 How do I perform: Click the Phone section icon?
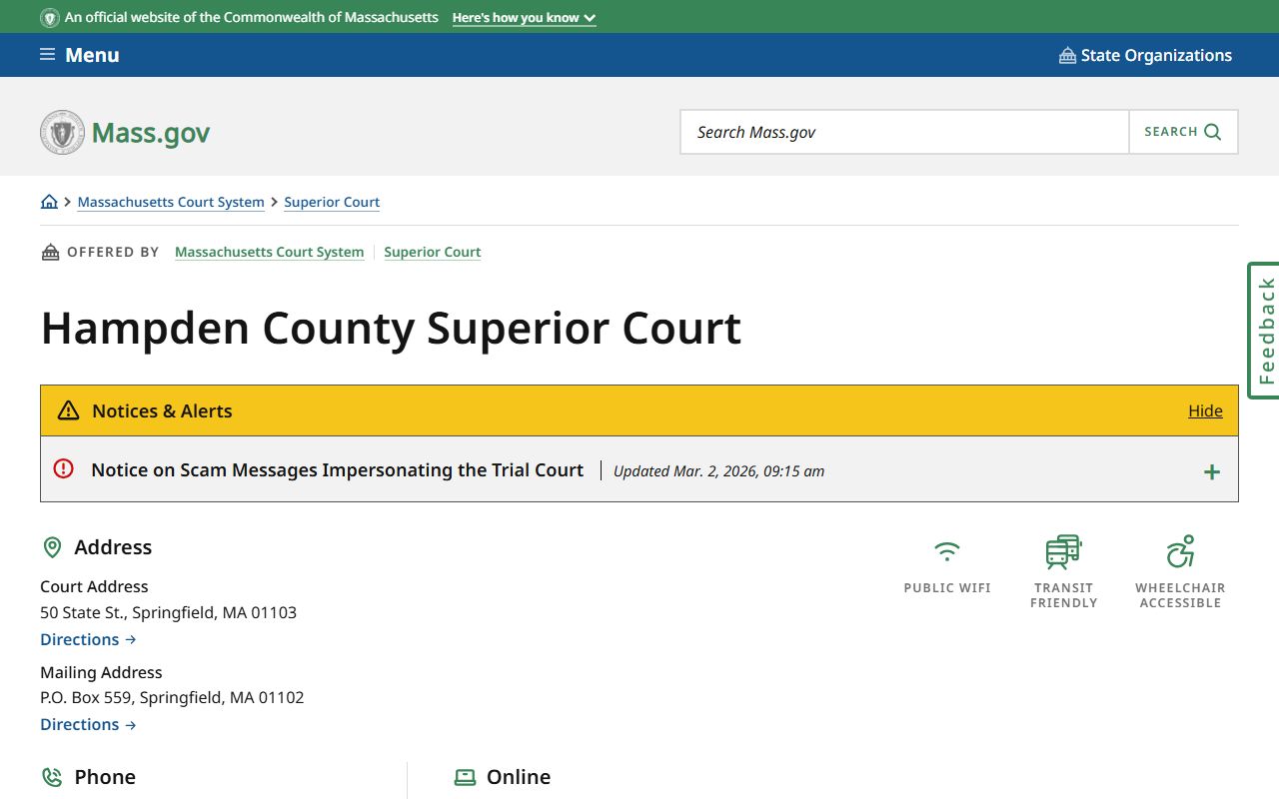pyautogui.click(x=52, y=777)
